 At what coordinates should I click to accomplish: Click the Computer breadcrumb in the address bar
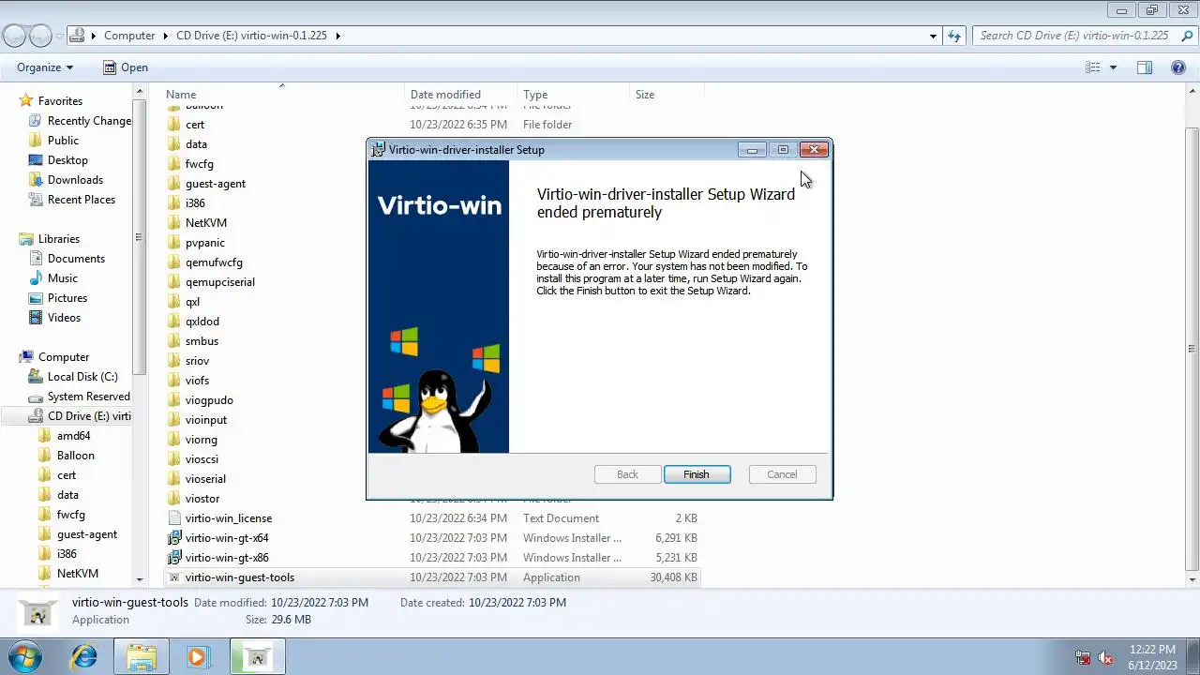(x=129, y=36)
